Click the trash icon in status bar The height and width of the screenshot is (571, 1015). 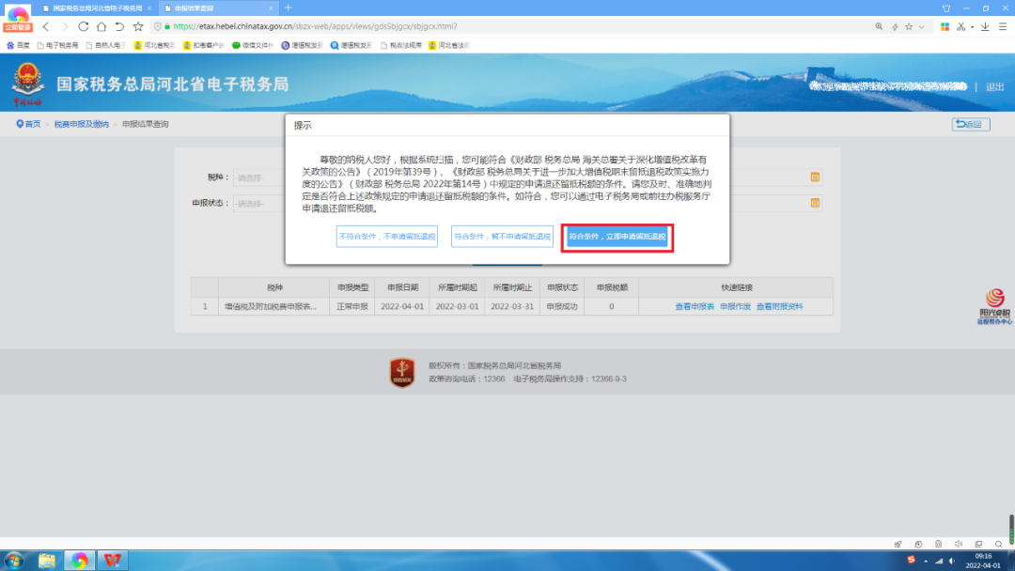tap(938, 544)
